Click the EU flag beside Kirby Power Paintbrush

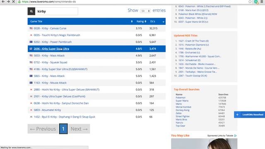pos(31,42)
